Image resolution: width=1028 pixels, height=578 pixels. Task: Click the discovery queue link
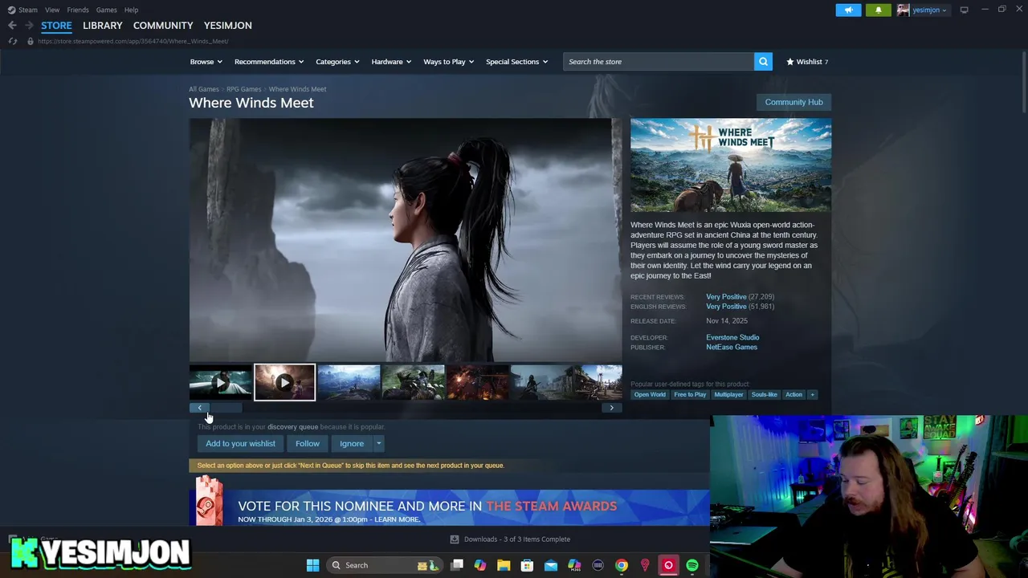point(292,427)
